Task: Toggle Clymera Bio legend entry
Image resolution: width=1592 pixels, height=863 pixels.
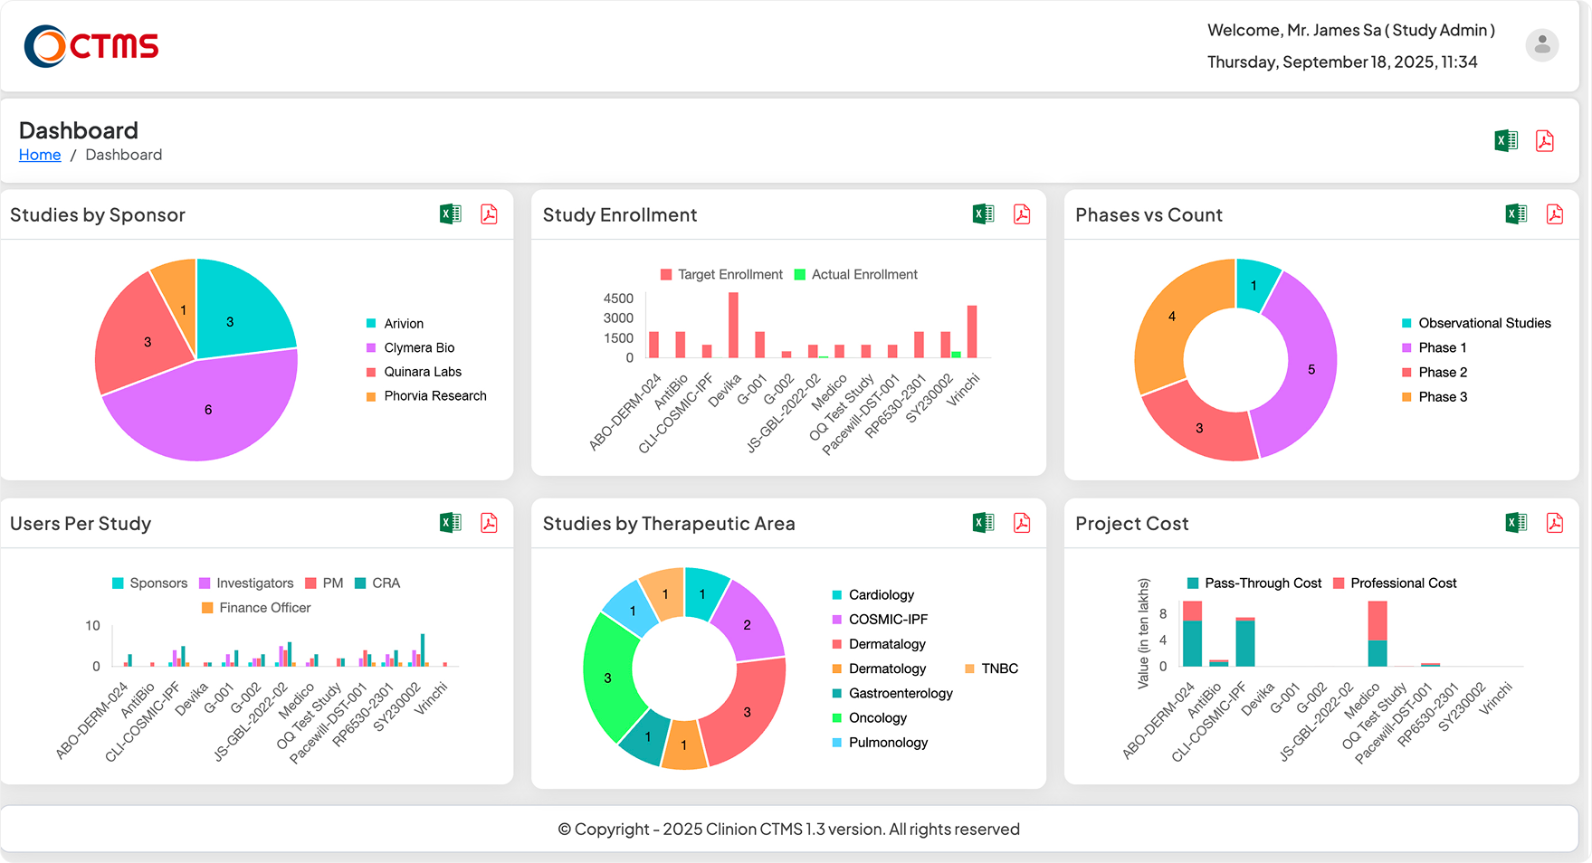Action: [x=410, y=347]
